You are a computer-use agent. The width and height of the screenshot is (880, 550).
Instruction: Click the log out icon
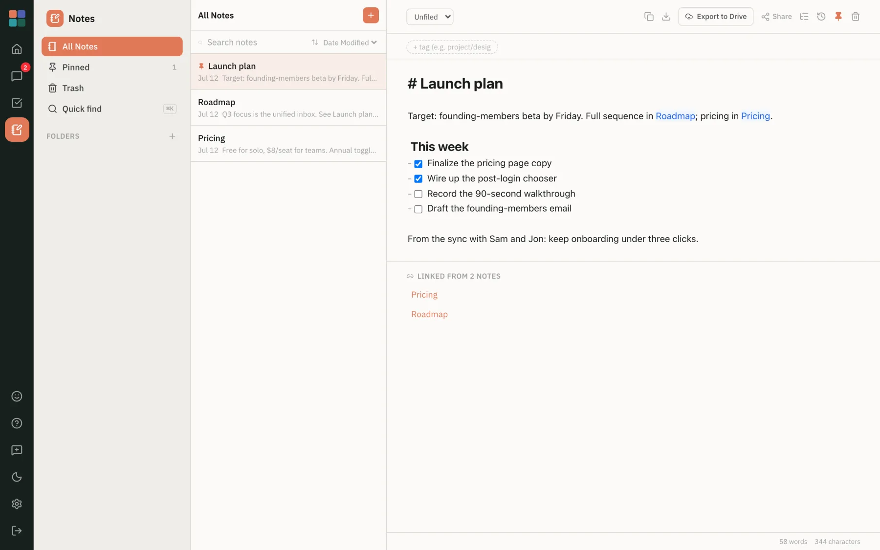tap(17, 530)
